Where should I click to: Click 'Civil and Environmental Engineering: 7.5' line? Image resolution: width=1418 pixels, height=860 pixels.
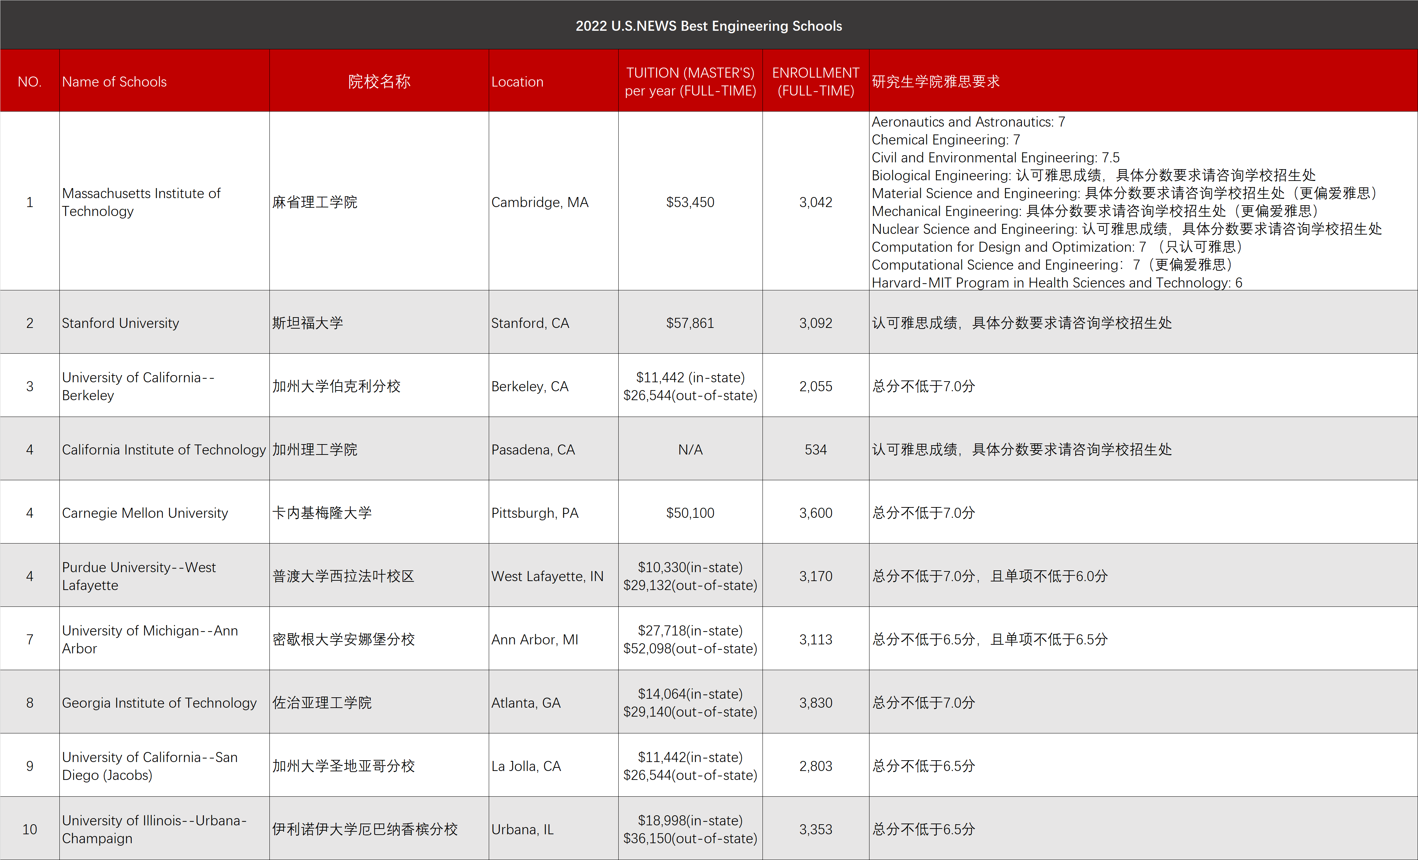[x=995, y=158]
